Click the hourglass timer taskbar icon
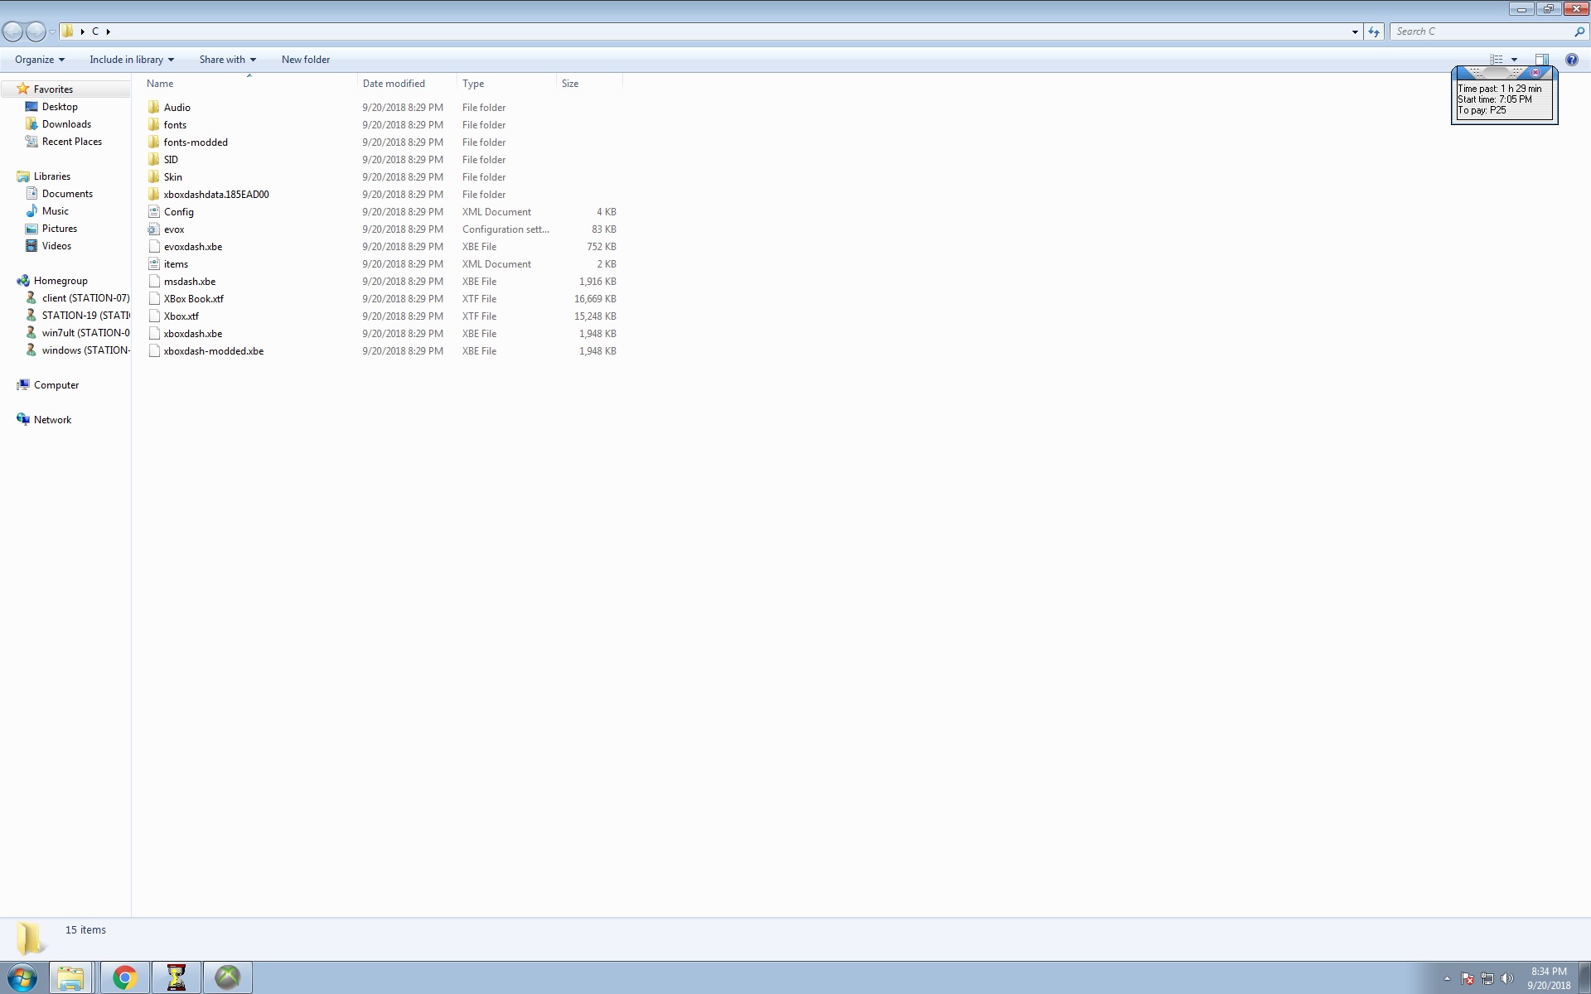The width and height of the screenshot is (1591, 994). [x=177, y=977]
